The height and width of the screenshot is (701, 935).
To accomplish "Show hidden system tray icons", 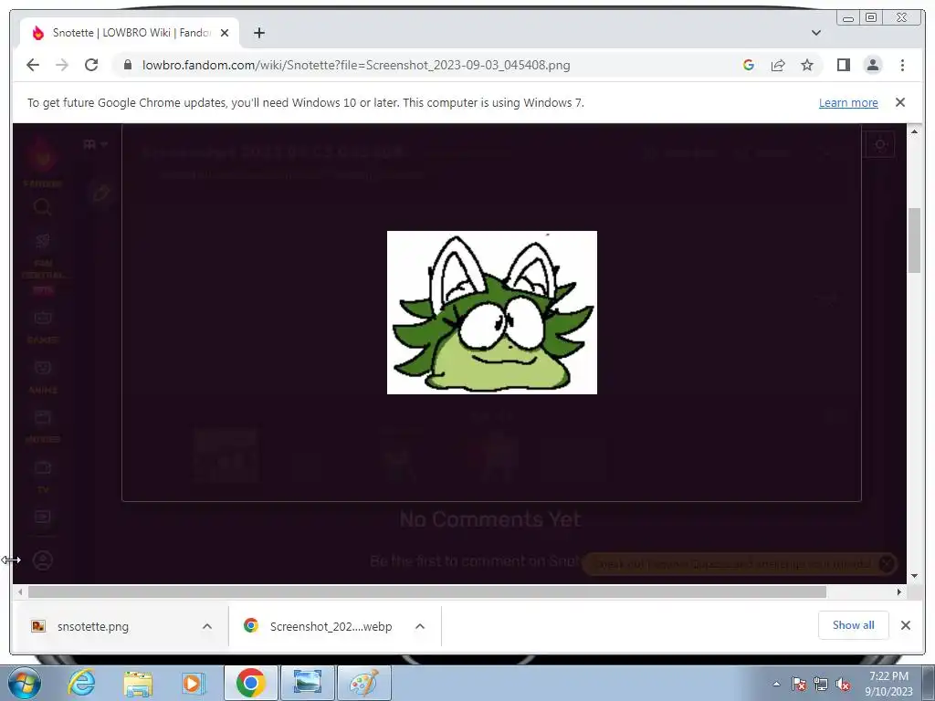I will coord(776,685).
